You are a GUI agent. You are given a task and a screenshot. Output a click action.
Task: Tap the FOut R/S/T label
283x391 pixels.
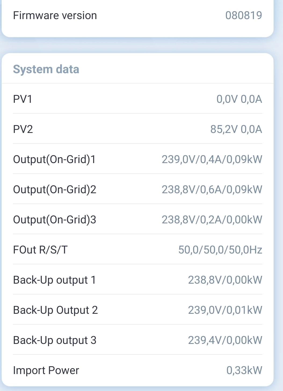tap(40, 250)
